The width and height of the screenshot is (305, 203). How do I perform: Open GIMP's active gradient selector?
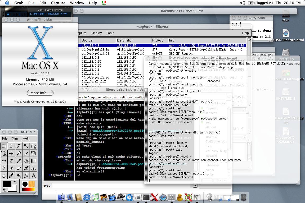[28, 189]
